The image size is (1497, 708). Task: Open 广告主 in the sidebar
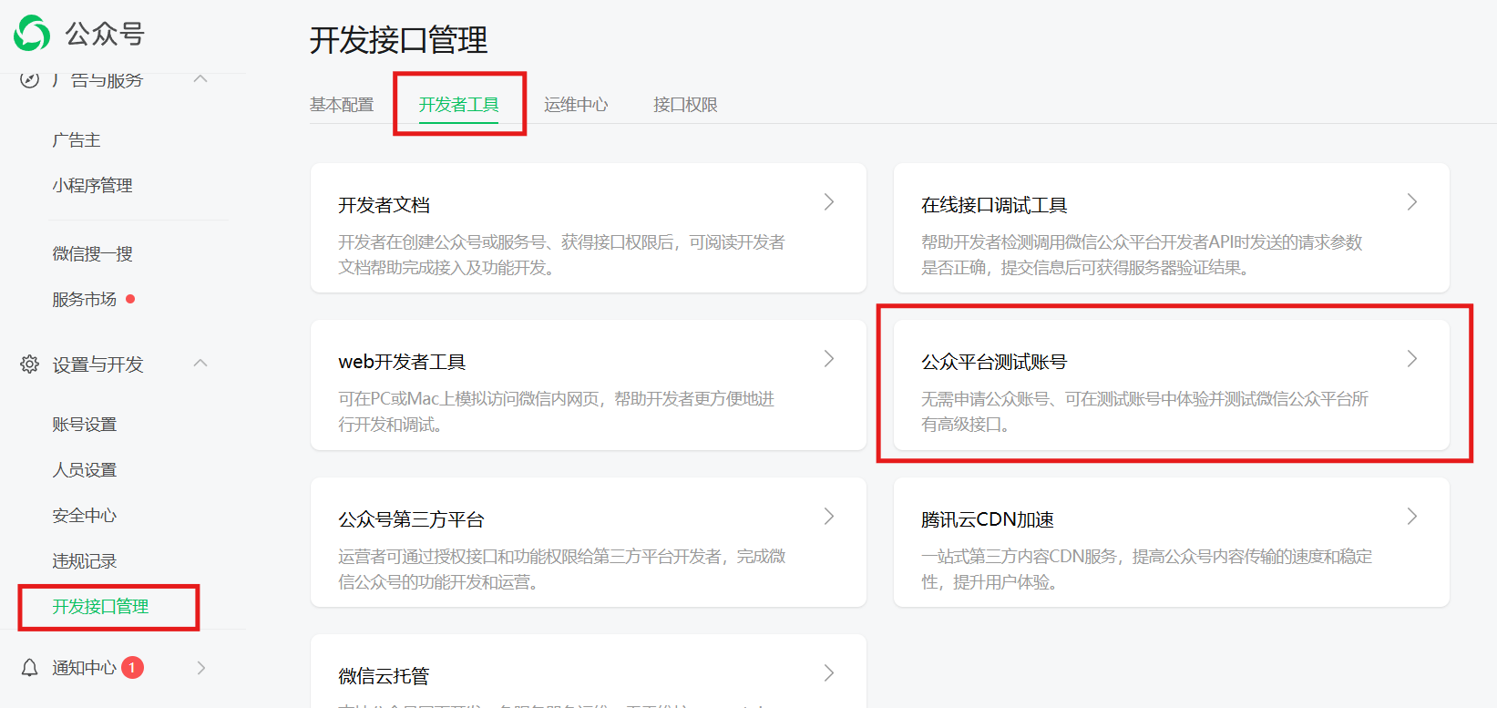point(77,140)
